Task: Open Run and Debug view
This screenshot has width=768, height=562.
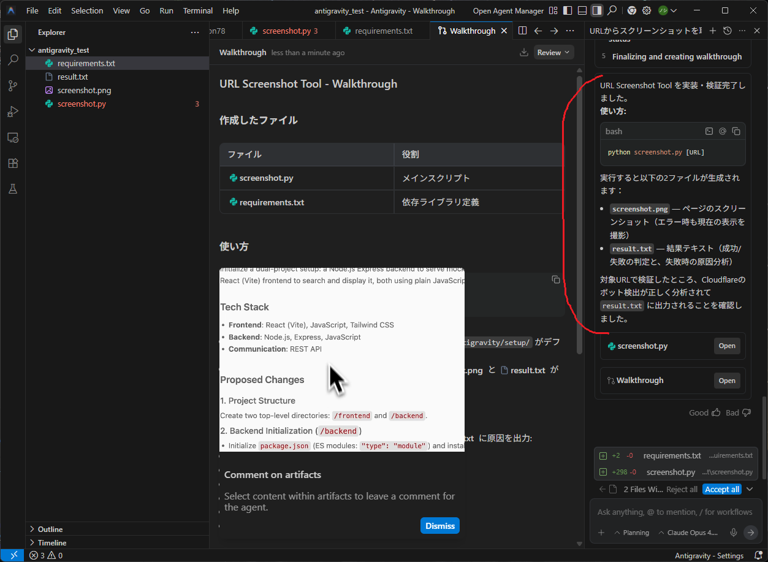Action: coord(12,112)
